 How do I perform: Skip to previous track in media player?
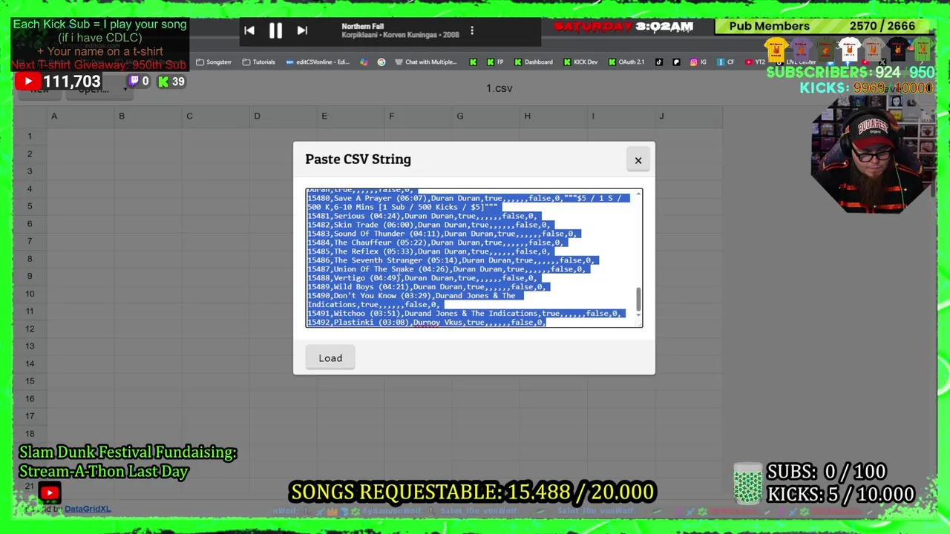pyautogui.click(x=249, y=30)
